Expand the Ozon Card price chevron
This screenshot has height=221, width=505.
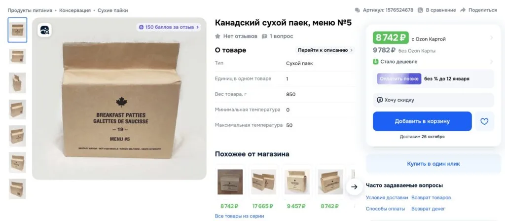[492, 37]
